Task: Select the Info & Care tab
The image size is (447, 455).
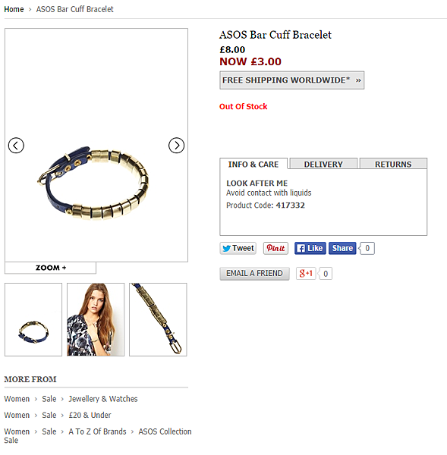Action: (x=253, y=164)
